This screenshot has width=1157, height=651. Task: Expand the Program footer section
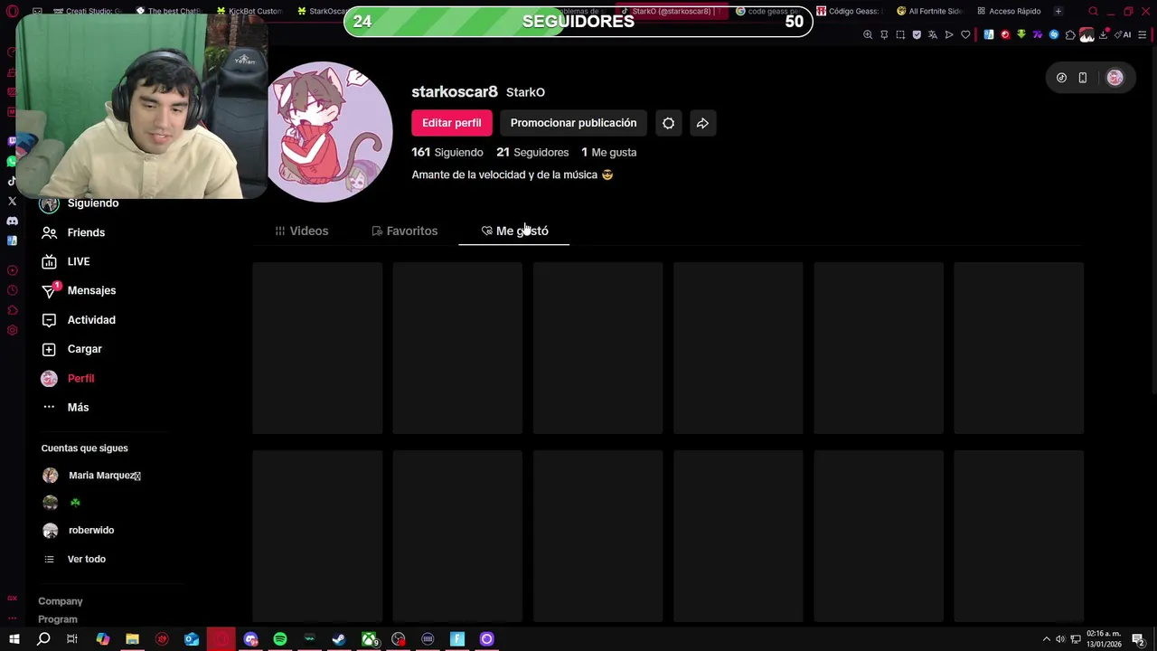(58, 619)
